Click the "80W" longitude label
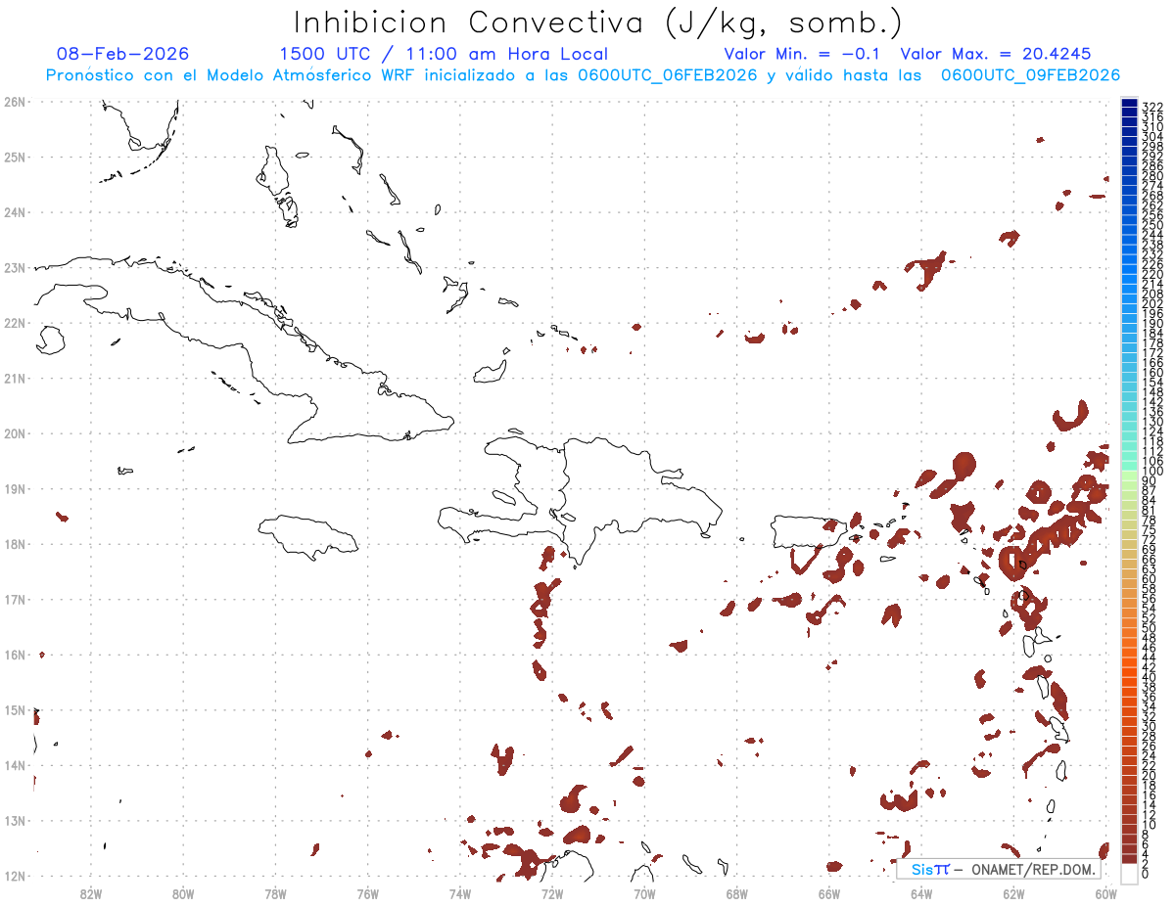 [x=183, y=893]
